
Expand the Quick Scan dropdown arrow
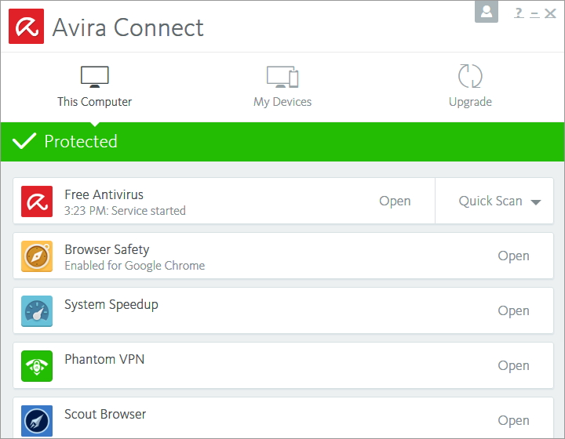coord(536,202)
